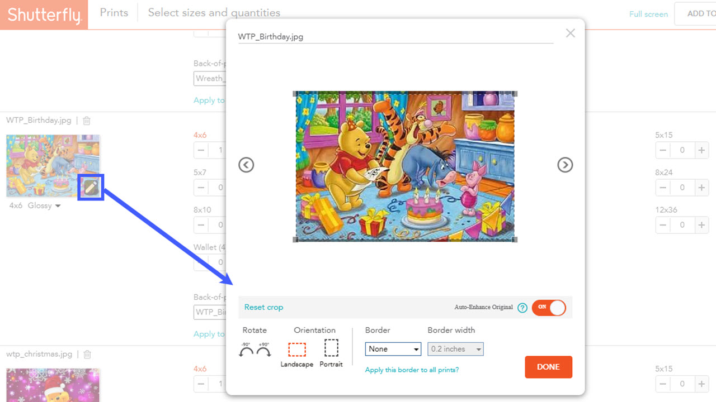
Task: Apply this border to all prints
Action: coord(412,370)
